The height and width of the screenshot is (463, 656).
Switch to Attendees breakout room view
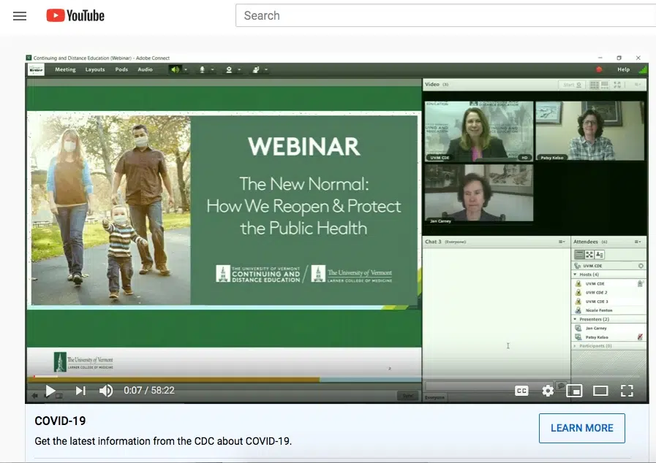(589, 254)
